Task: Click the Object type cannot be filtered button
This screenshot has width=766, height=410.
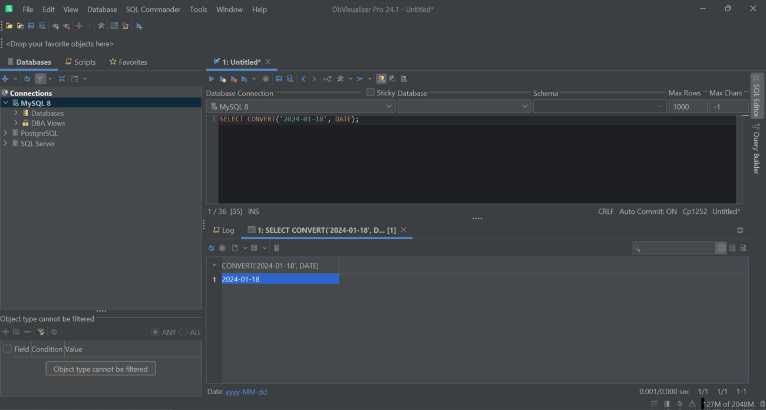Action: pyautogui.click(x=101, y=368)
